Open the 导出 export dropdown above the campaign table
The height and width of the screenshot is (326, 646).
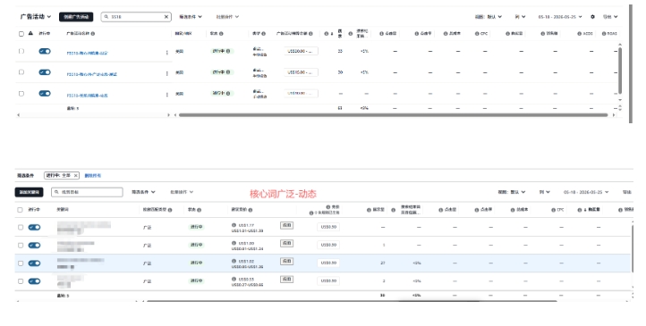pos(610,17)
